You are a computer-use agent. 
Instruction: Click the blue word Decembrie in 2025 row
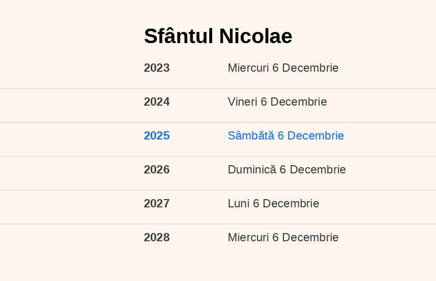pos(315,136)
